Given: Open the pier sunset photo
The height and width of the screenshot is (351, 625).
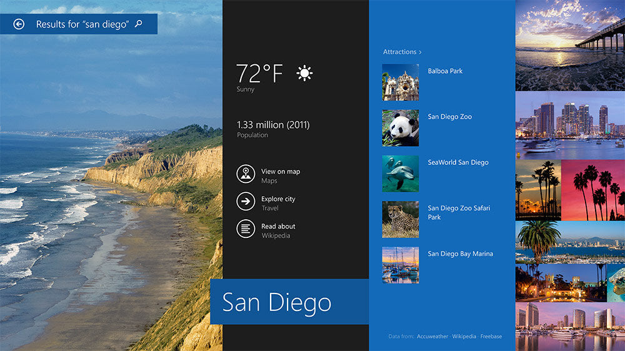Looking at the screenshot, I should [570, 45].
